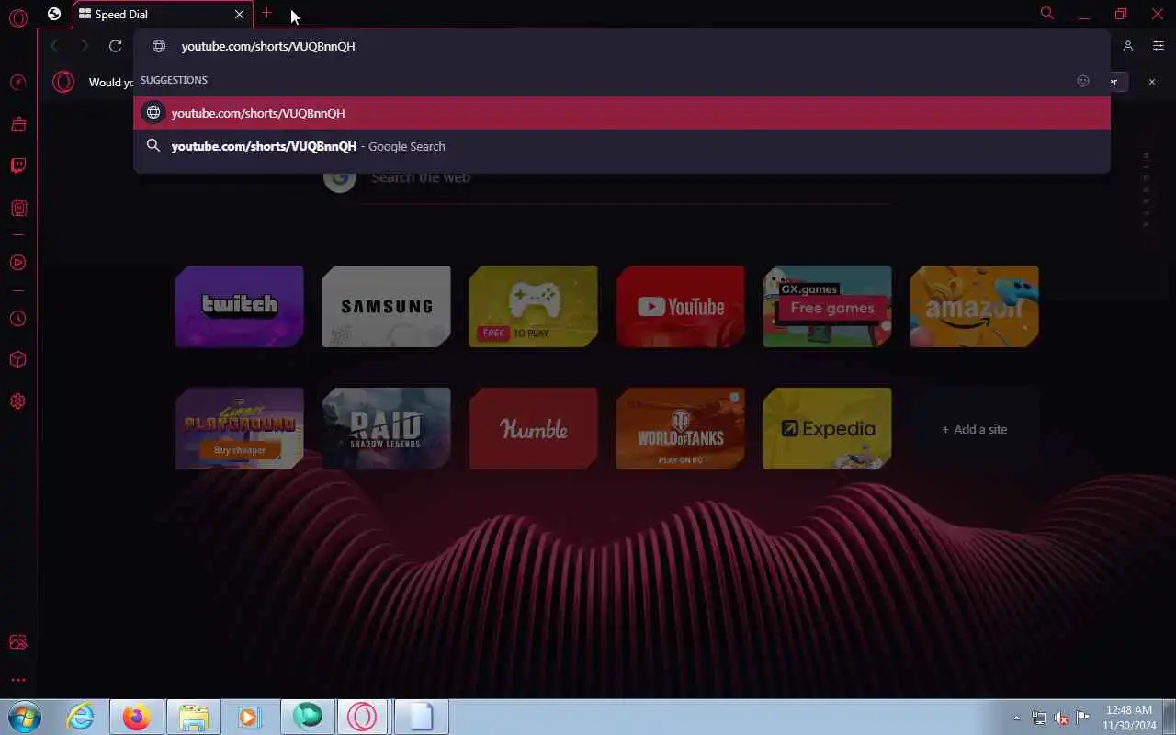This screenshot has width=1176, height=735.
Task: Open the Gamer's Playground tile
Action: tap(240, 428)
